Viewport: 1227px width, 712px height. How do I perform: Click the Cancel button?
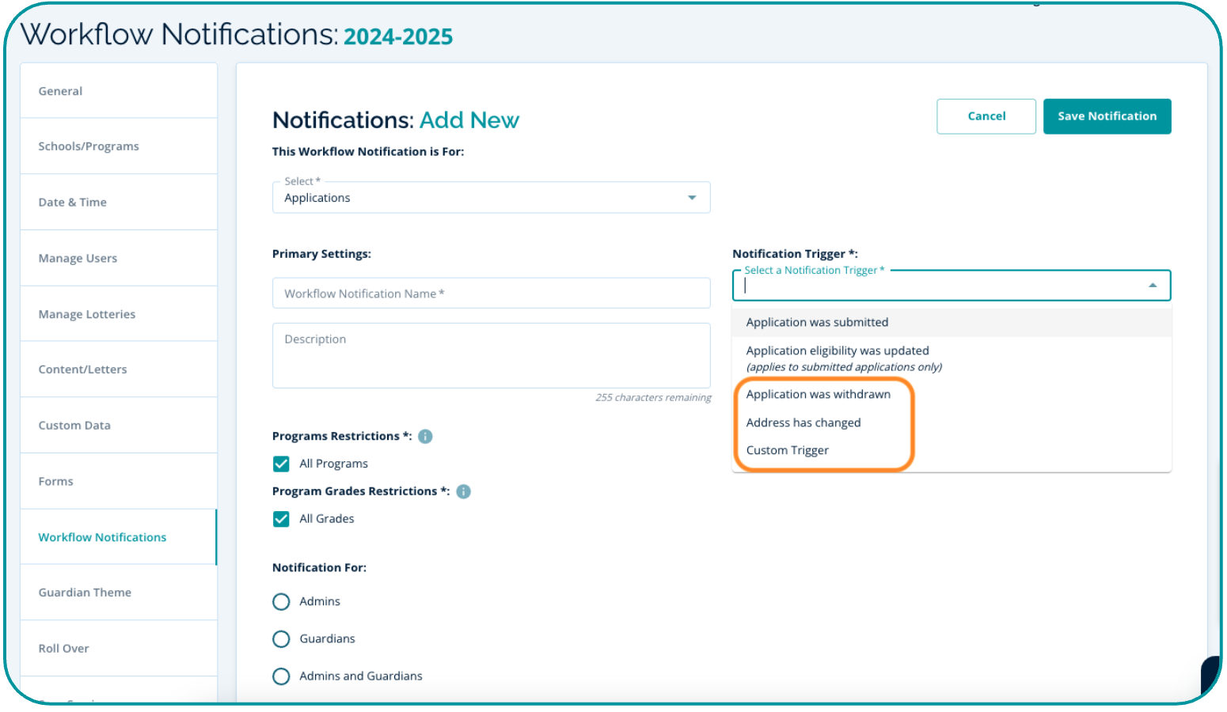click(986, 116)
